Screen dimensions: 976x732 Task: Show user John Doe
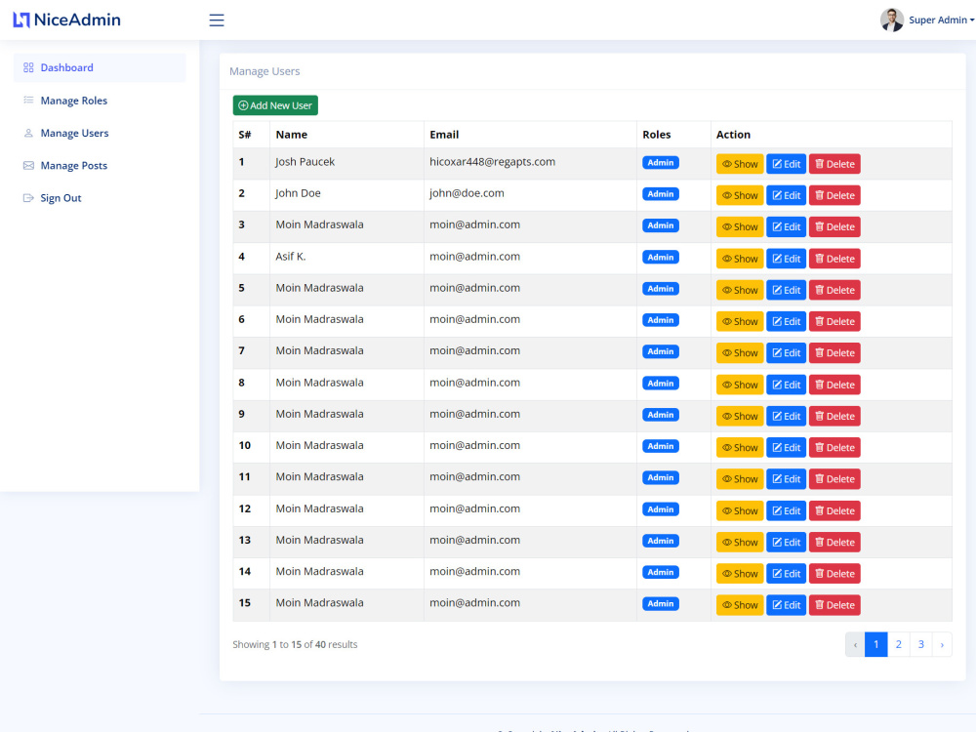[740, 195]
